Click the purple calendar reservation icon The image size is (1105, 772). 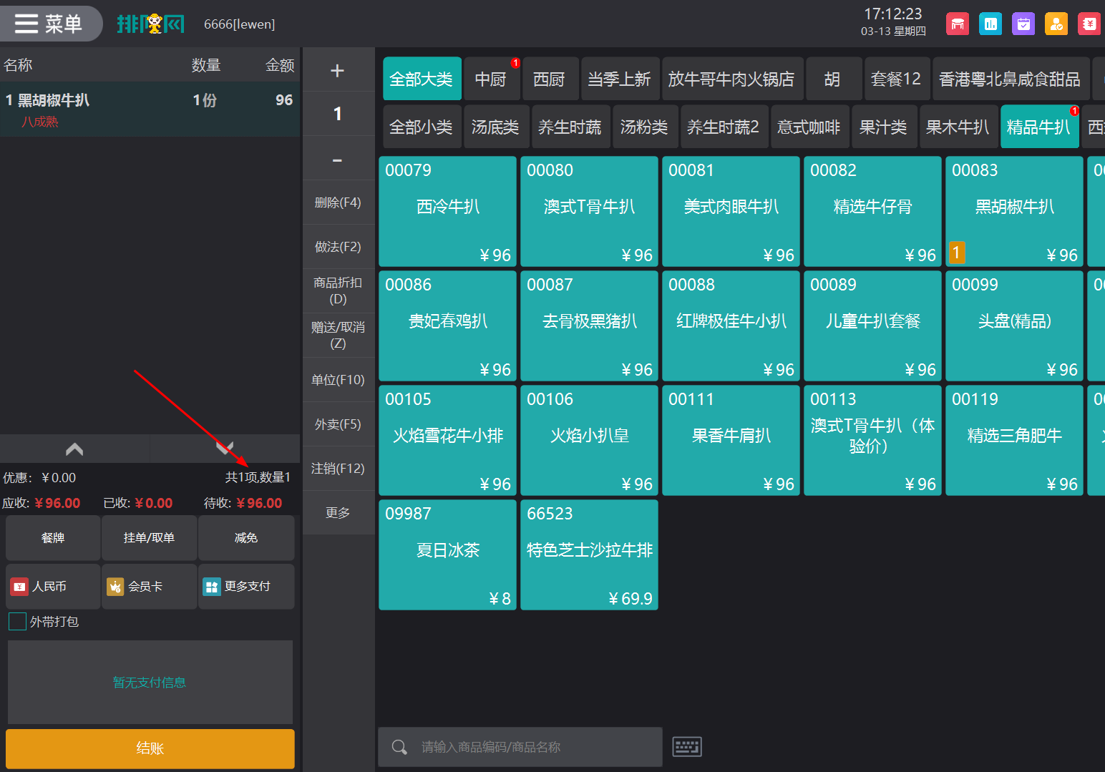tap(1023, 24)
